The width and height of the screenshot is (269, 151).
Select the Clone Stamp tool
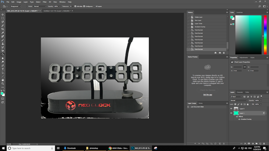click(3, 44)
